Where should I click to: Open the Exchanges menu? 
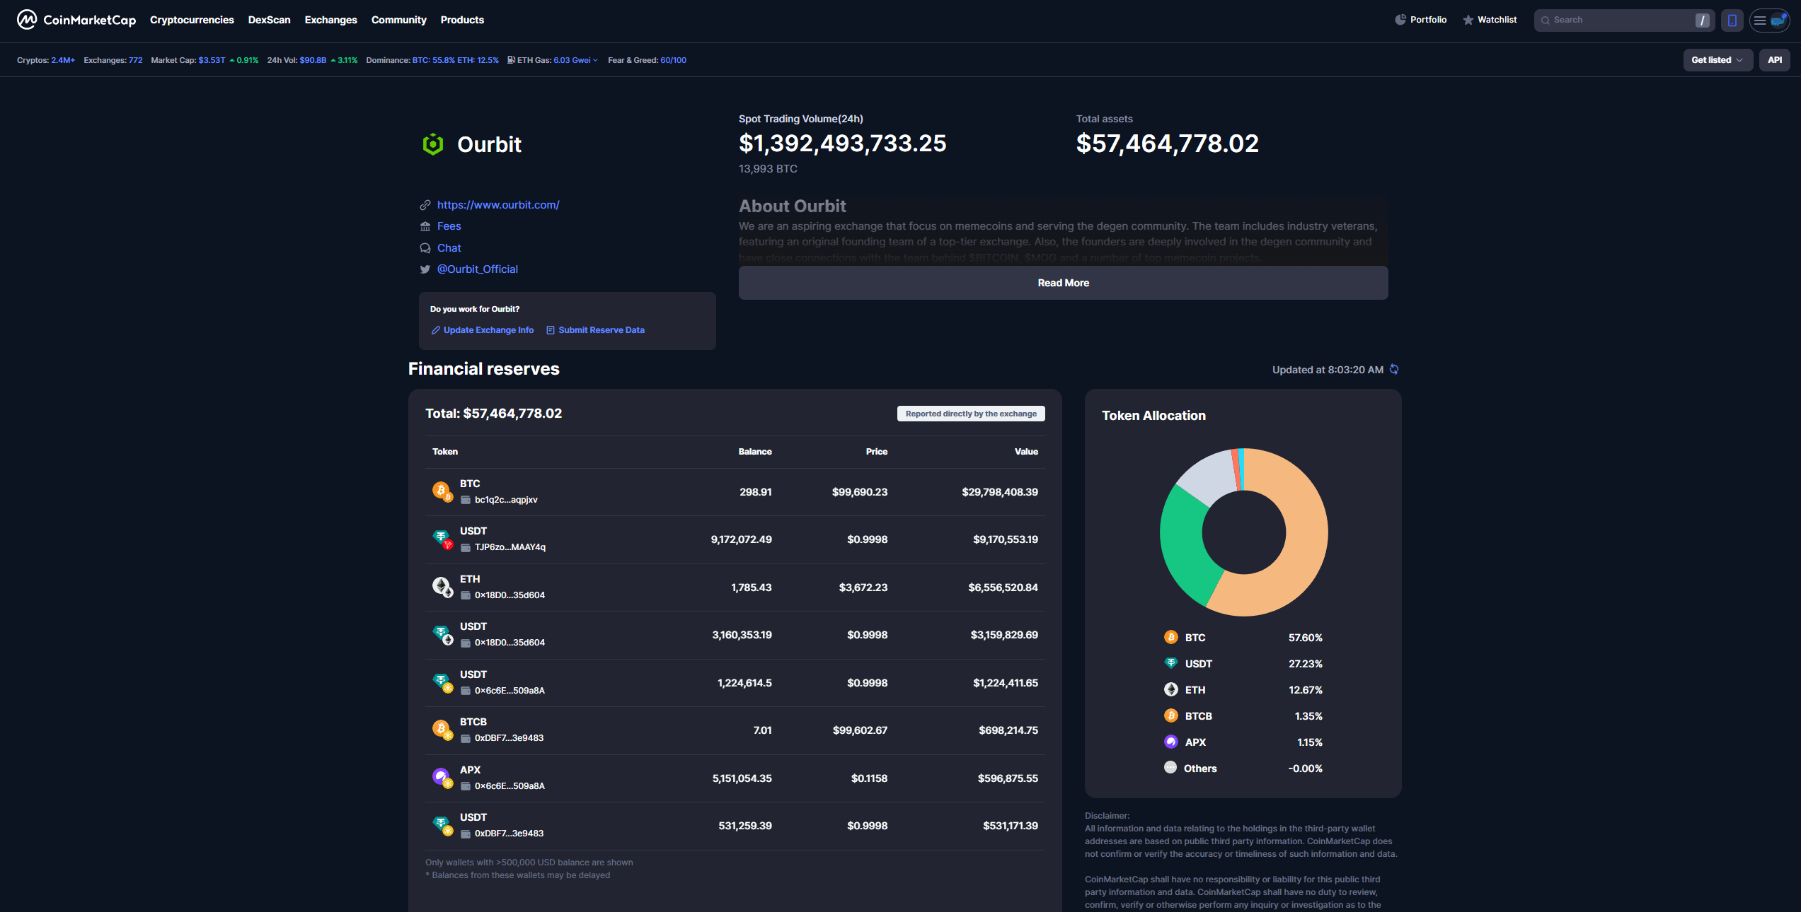point(330,20)
